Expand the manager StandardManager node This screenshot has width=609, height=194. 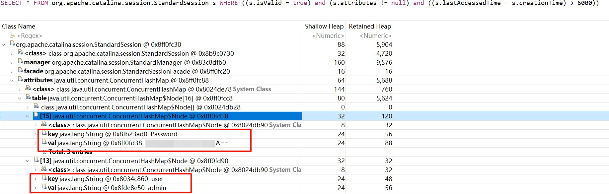12,62
